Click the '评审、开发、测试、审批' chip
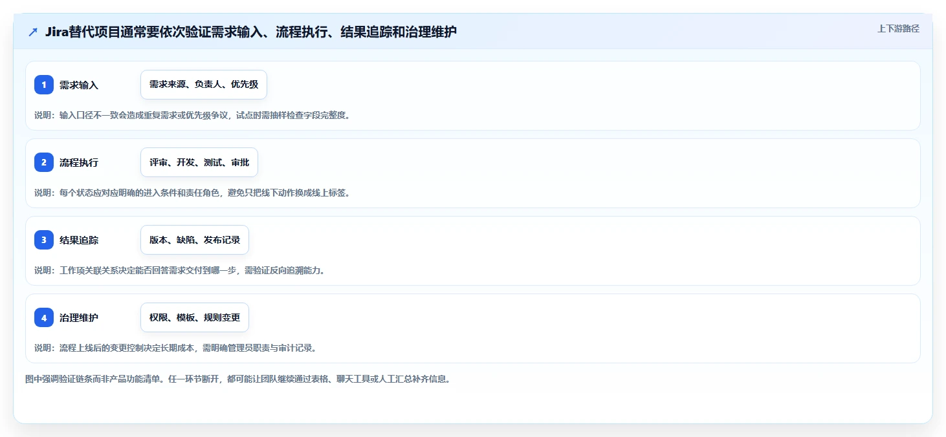Screen dimensions: 946x437 [199, 162]
